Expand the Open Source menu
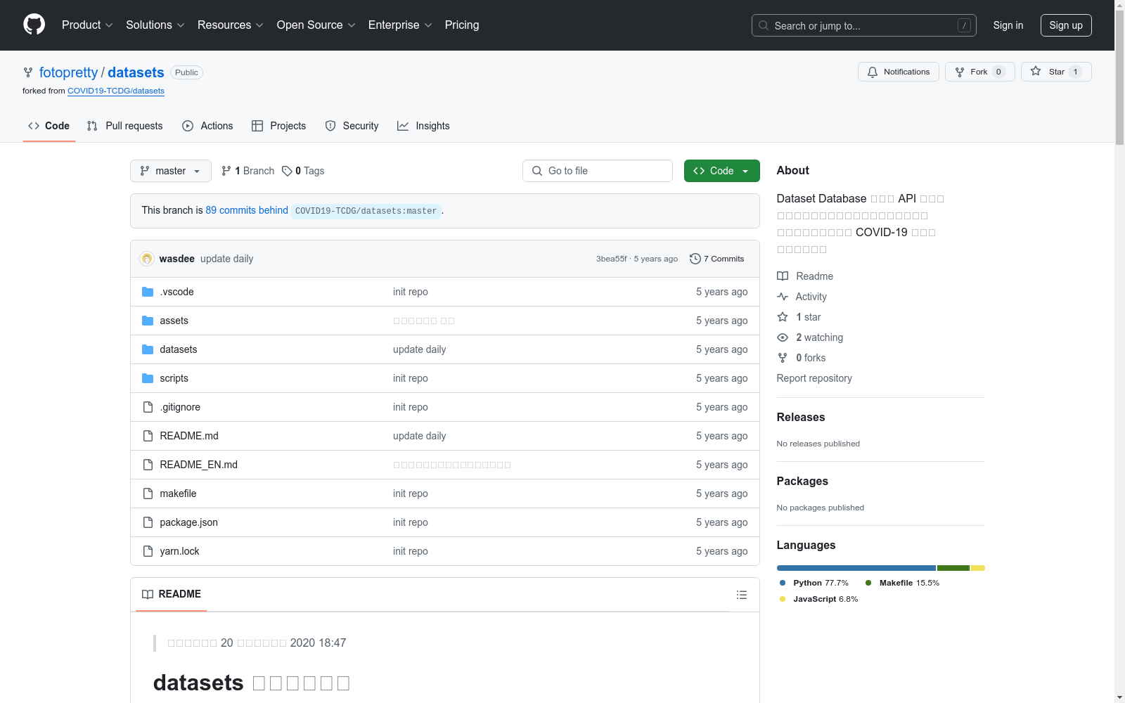 click(x=316, y=25)
